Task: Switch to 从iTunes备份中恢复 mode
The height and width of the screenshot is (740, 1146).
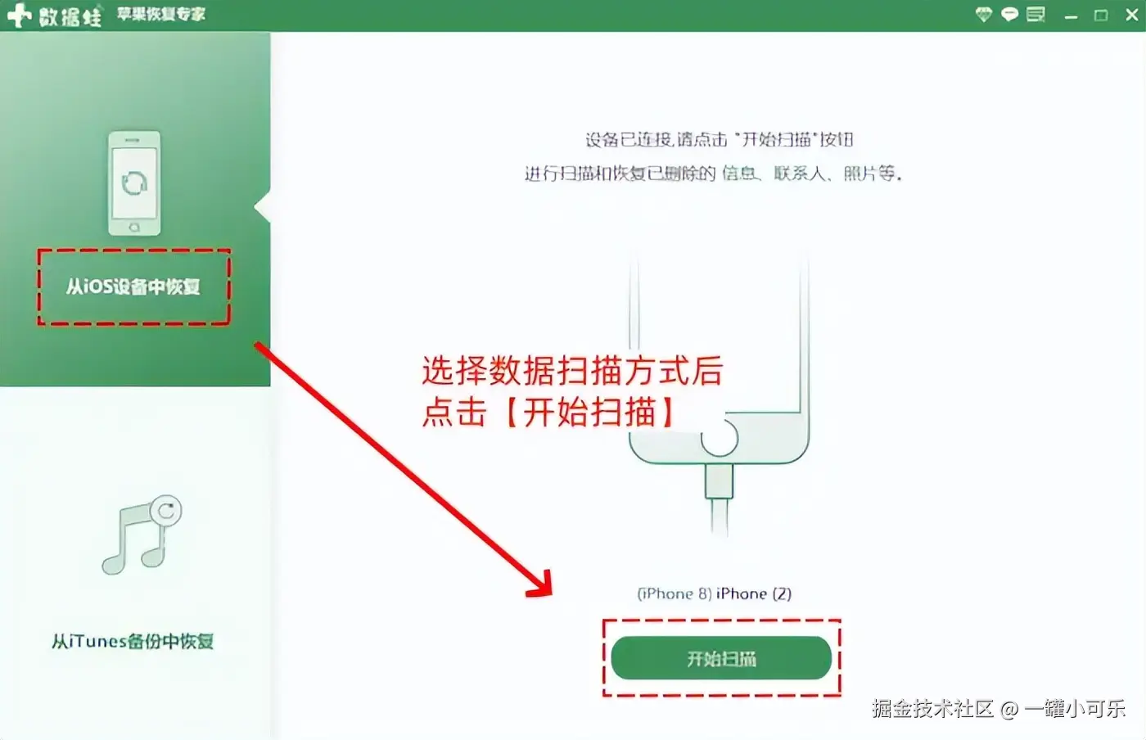Action: point(133,641)
